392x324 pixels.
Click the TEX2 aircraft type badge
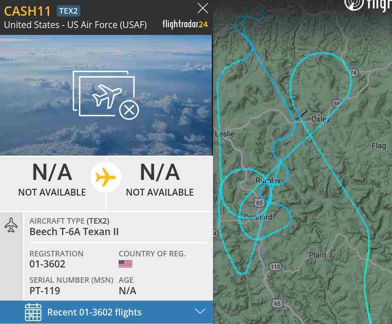pyautogui.click(x=69, y=11)
